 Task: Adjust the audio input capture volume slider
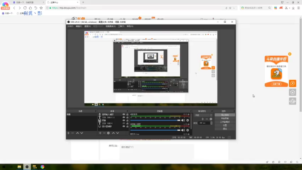[155, 130]
